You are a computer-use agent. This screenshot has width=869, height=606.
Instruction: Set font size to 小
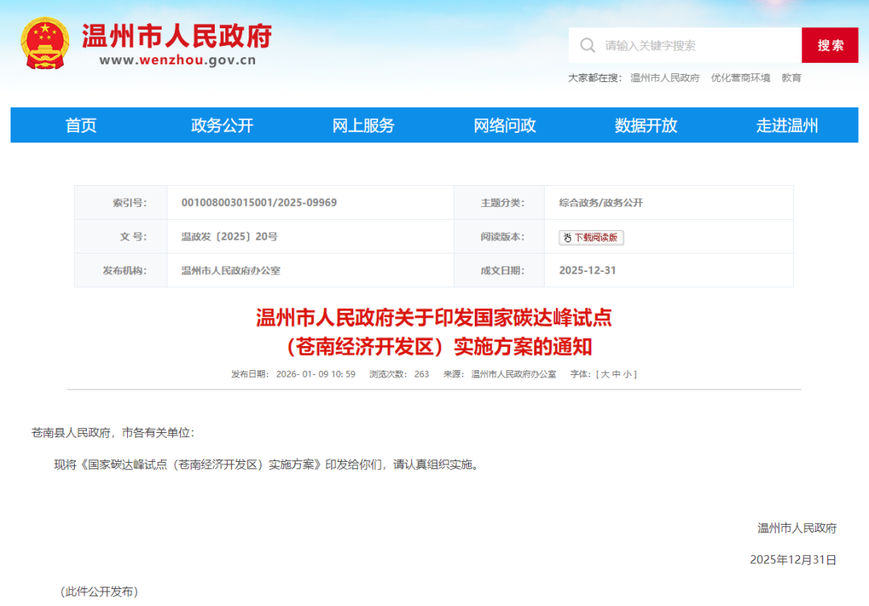tap(628, 374)
